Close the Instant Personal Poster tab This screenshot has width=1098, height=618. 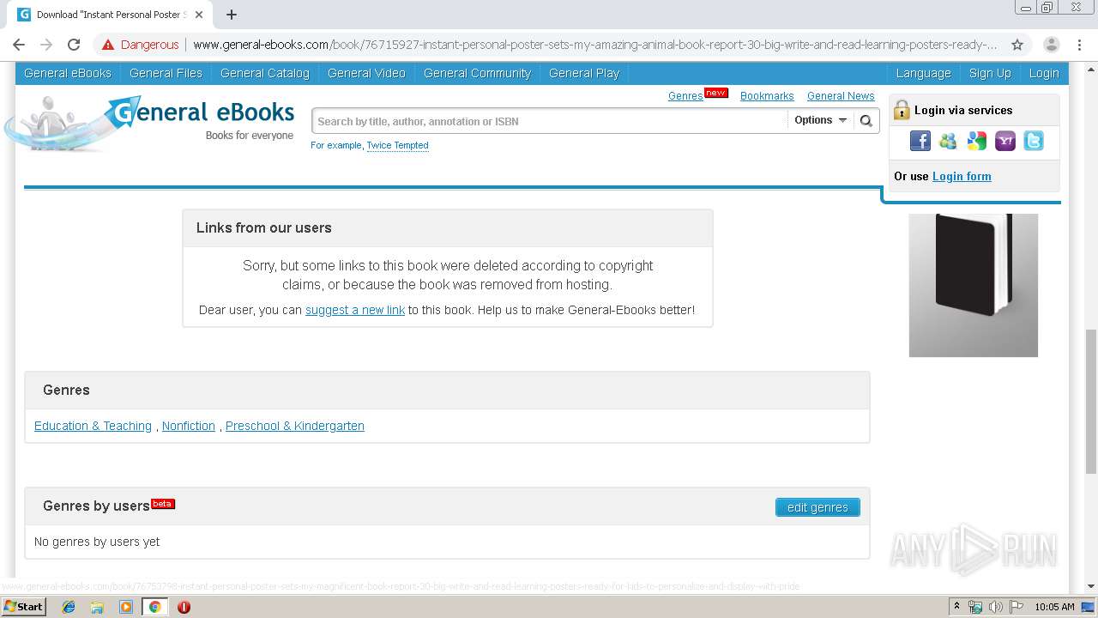tap(199, 15)
